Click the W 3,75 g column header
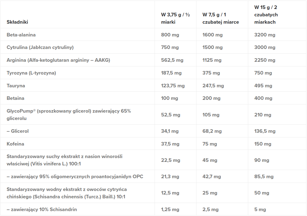The width and height of the screenshot is (307, 216). 175,18
